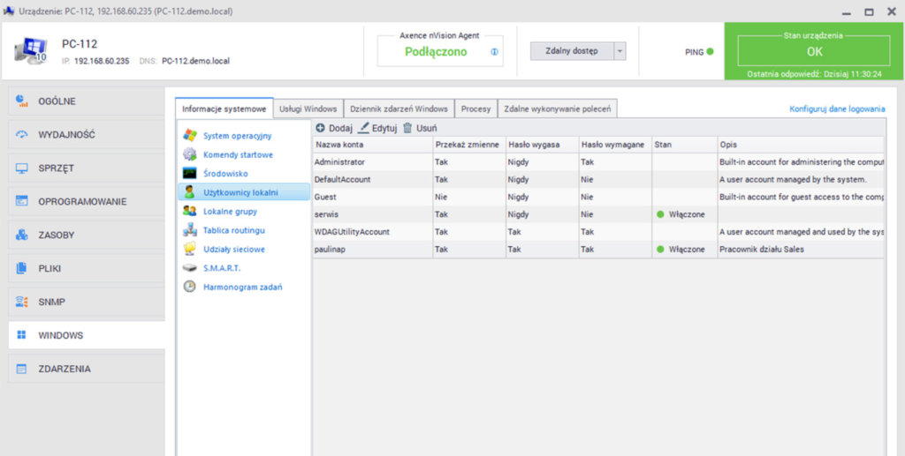The height and width of the screenshot is (456, 905).
Task: Sort by Przekaż zmienne column header
Action: tap(468, 145)
